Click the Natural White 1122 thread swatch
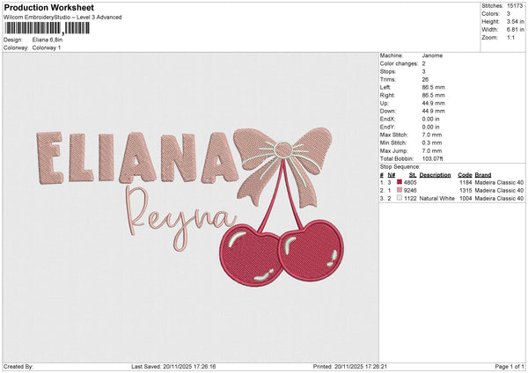The height and width of the screenshot is (373, 528). (400, 198)
